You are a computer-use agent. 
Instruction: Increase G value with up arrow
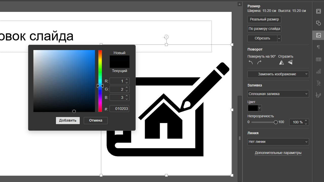click(127, 88)
